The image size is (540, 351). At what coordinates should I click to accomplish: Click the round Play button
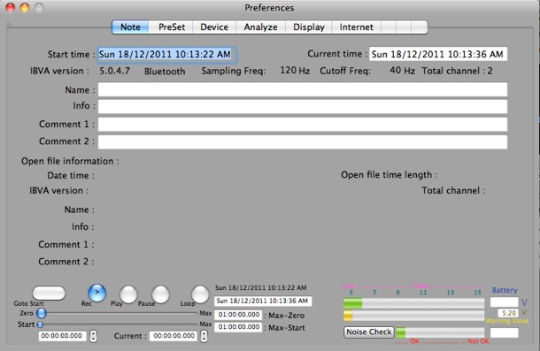[128, 294]
